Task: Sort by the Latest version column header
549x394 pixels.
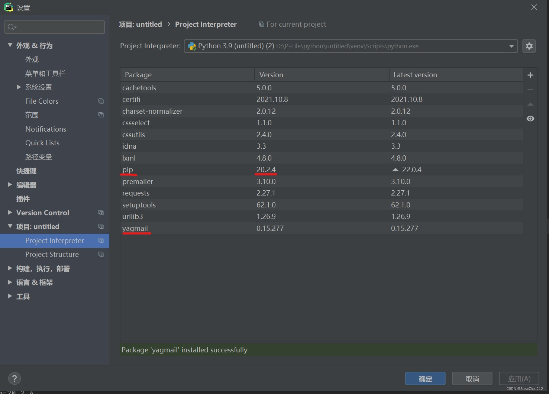Action: coord(456,75)
